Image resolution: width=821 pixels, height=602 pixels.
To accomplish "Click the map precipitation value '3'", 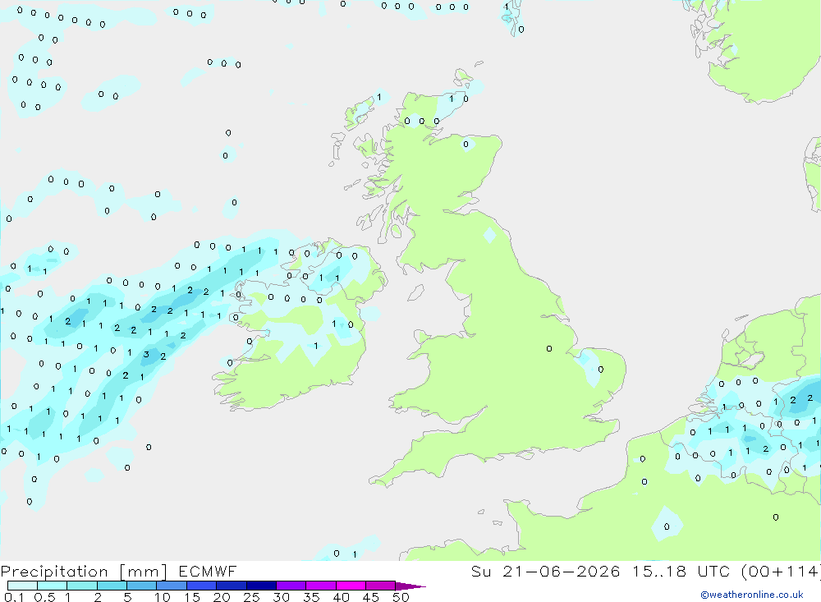I will (x=146, y=355).
